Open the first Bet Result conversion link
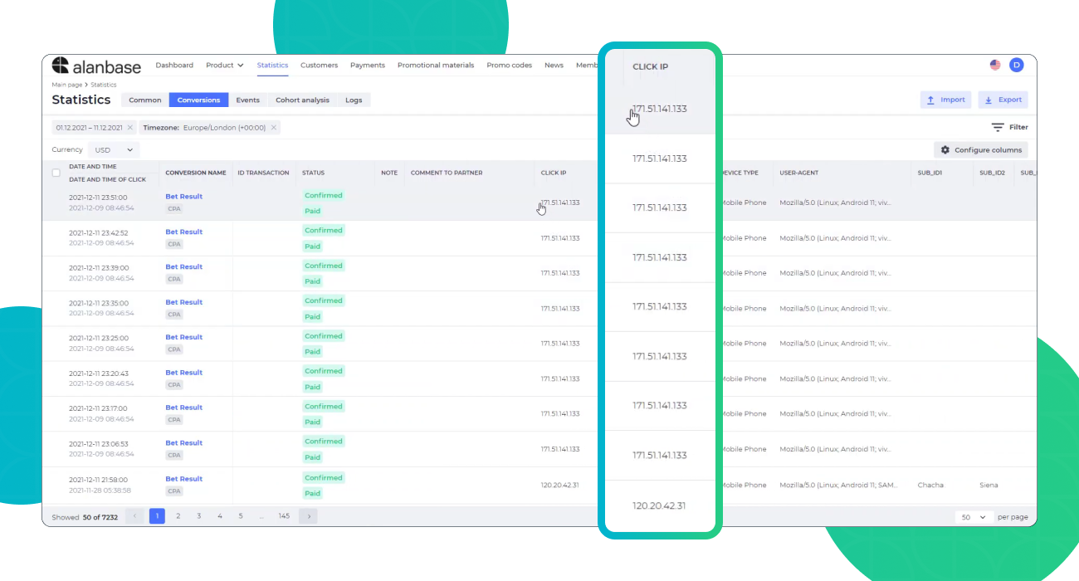The width and height of the screenshot is (1079, 581). (x=183, y=197)
